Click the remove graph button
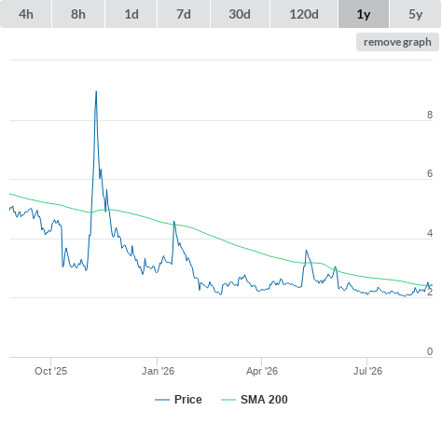 (x=397, y=42)
